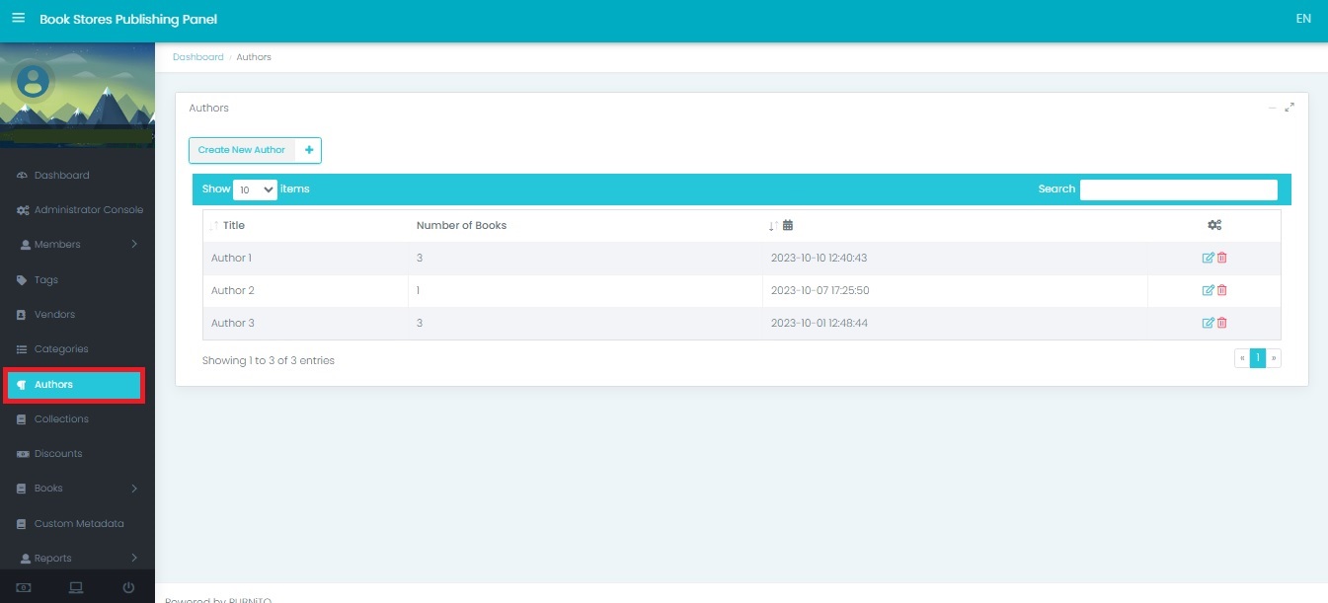Click the Search input field
Image resolution: width=1328 pixels, height=603 pixels.
point(1178,189)
